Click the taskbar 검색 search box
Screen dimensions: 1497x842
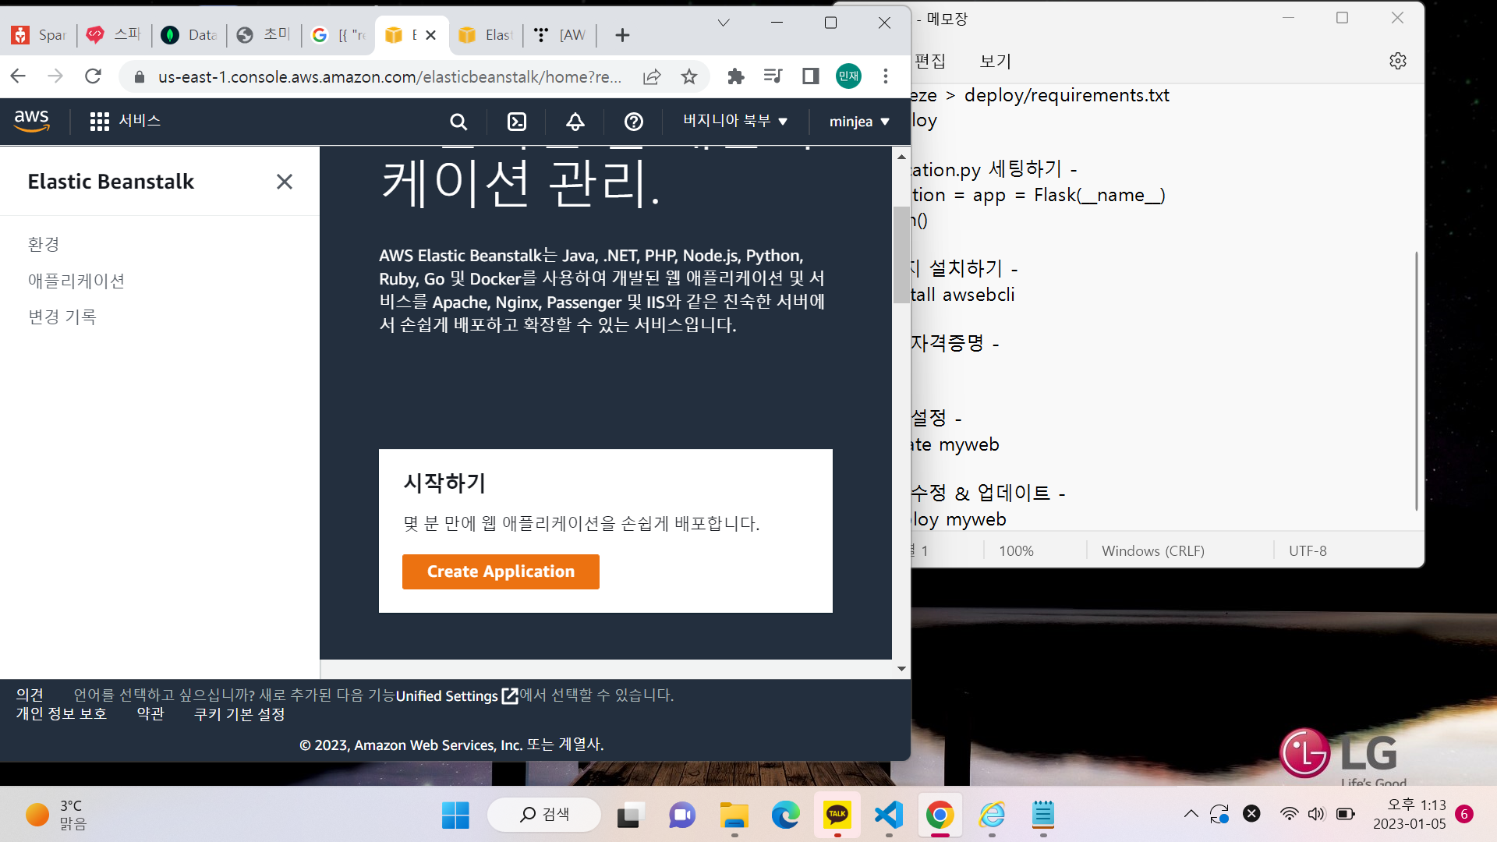click(544, 815)
